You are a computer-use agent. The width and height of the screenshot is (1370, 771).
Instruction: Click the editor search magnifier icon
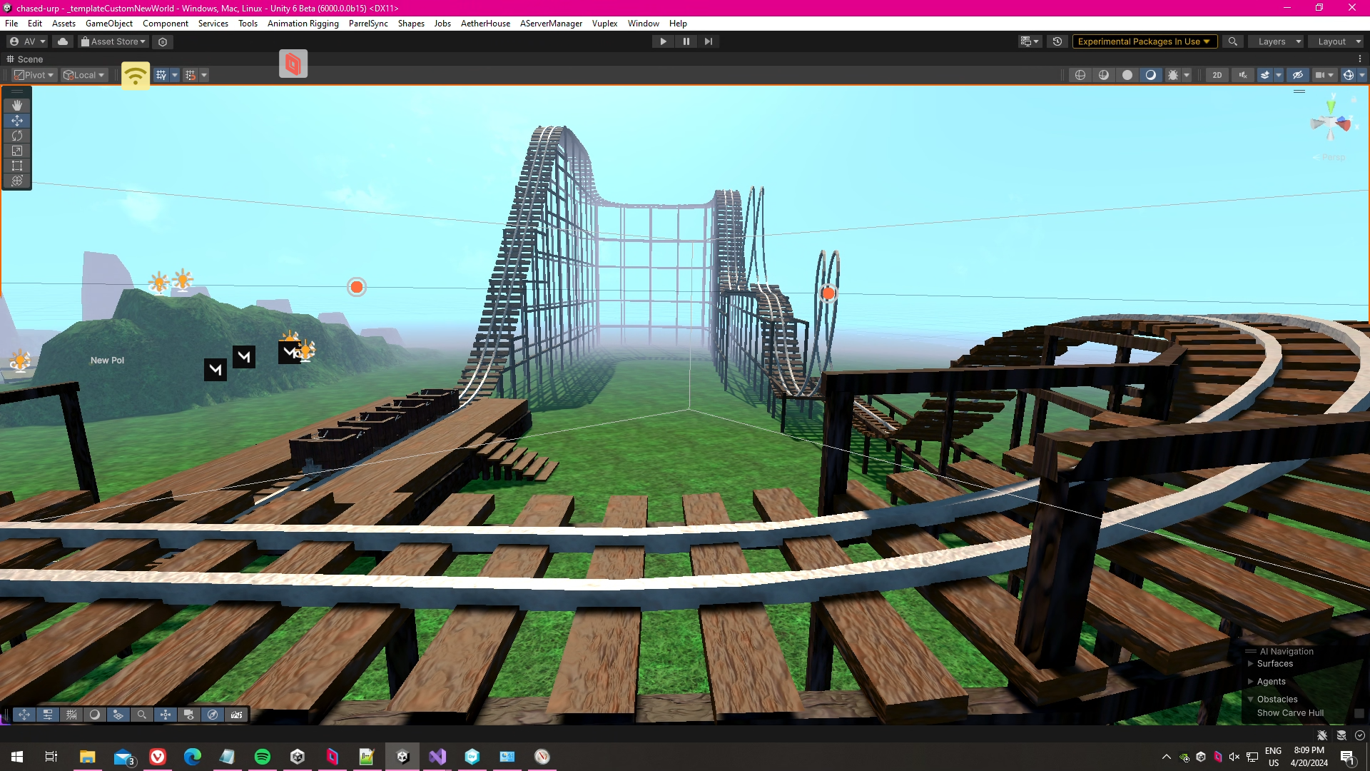click(x=1232, y=41)
